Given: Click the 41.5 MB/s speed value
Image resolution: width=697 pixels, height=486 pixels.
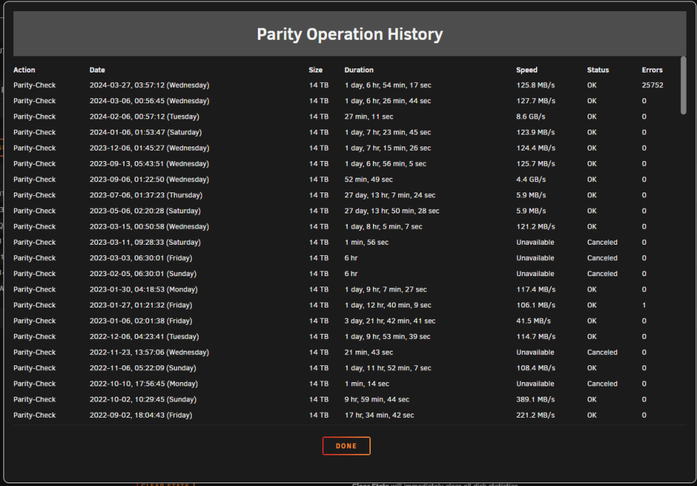Looking at the screenshot, I should 533,321.
